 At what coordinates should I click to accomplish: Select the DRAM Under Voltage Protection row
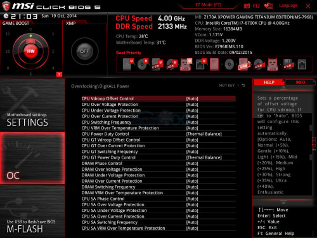(x=158, y=175)
